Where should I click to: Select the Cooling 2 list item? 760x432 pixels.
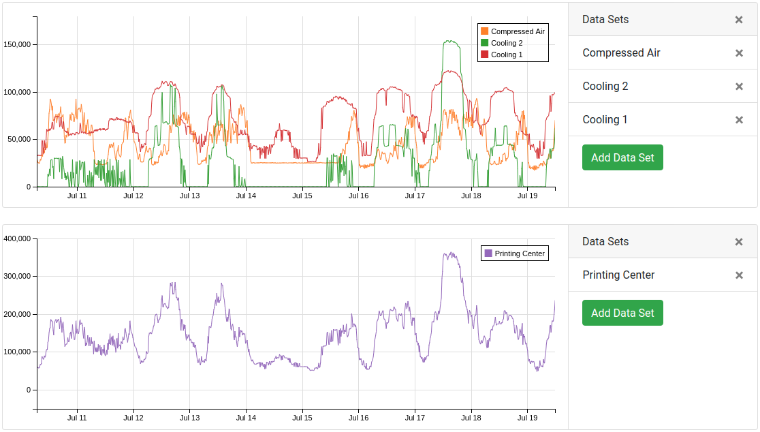(x=605, y=87)
